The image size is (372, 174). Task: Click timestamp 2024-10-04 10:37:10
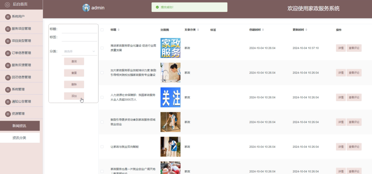pyautogui.click(x=305, y=48)
